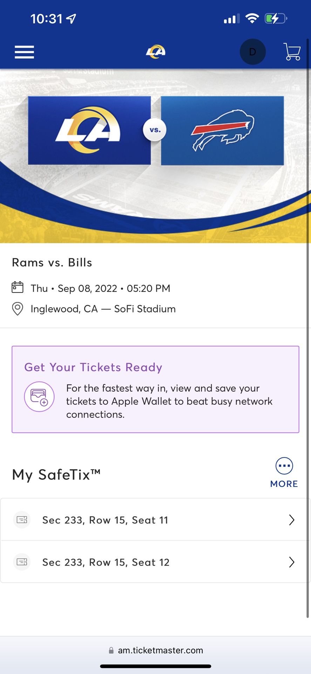Tap the MORE label under ellipsis
311x674 pixels.
pos(284,484)
